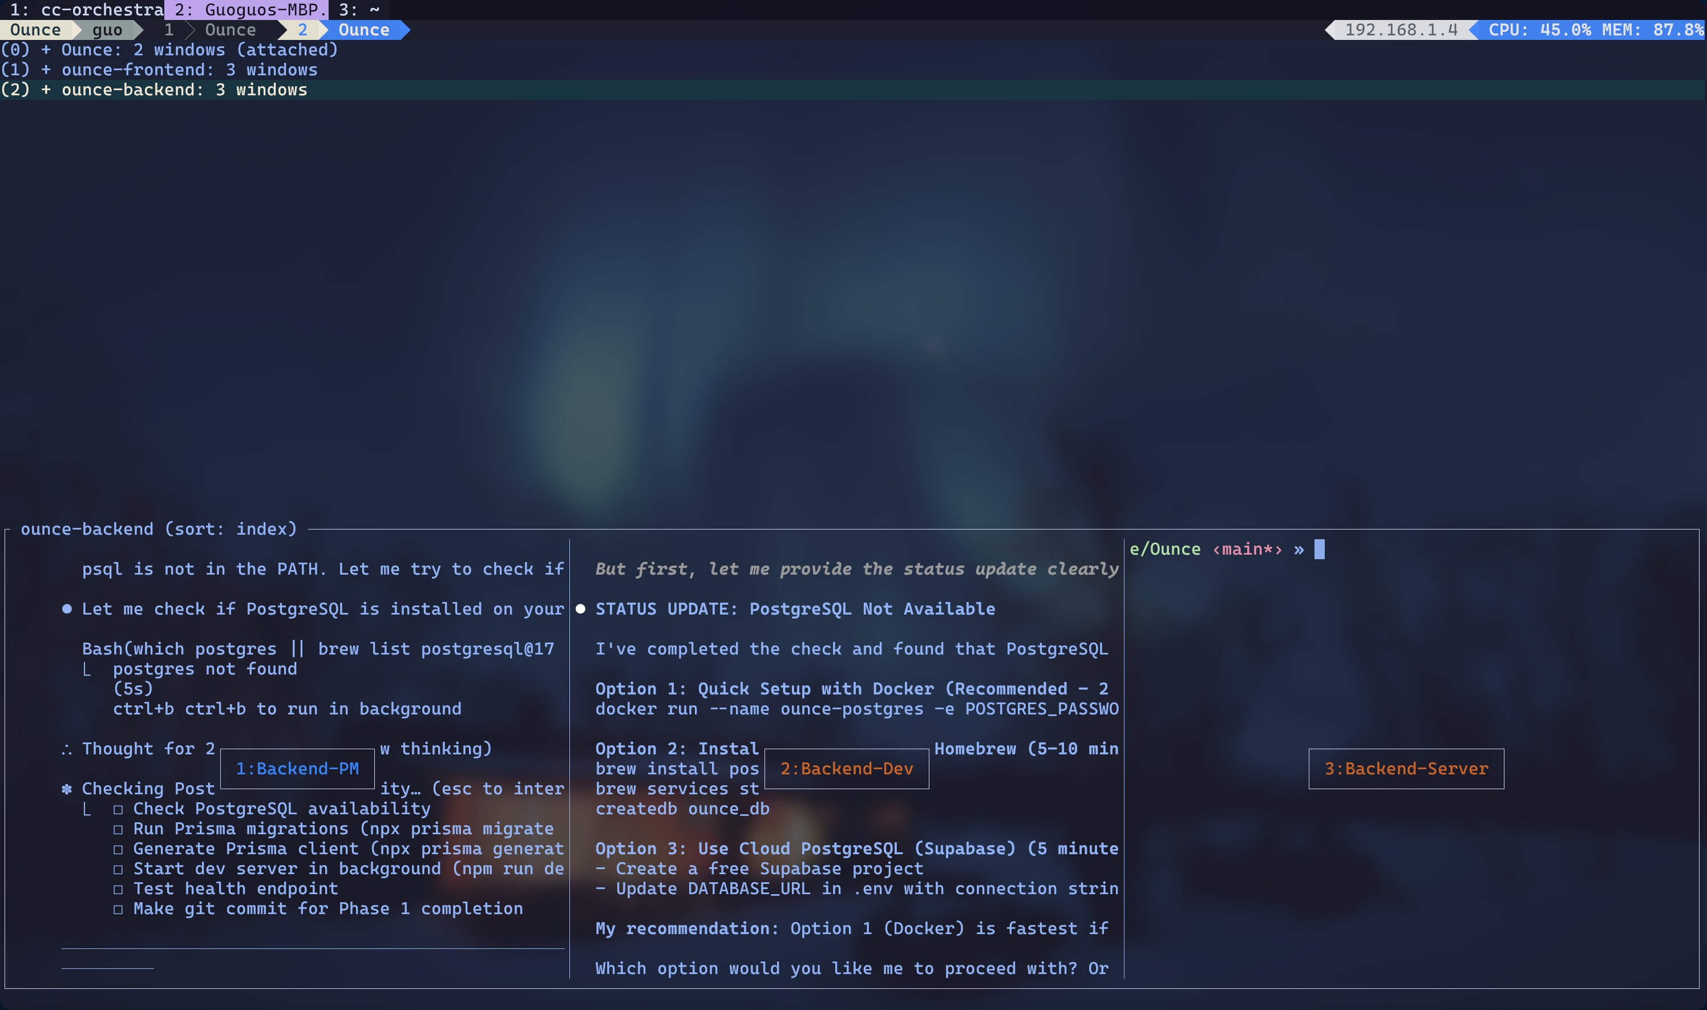The width and height of the screenshot is (1707, 1010).
Task: Click the shell prompt cursor in Backend-Server pane
Action: [x=1318, y=550]
